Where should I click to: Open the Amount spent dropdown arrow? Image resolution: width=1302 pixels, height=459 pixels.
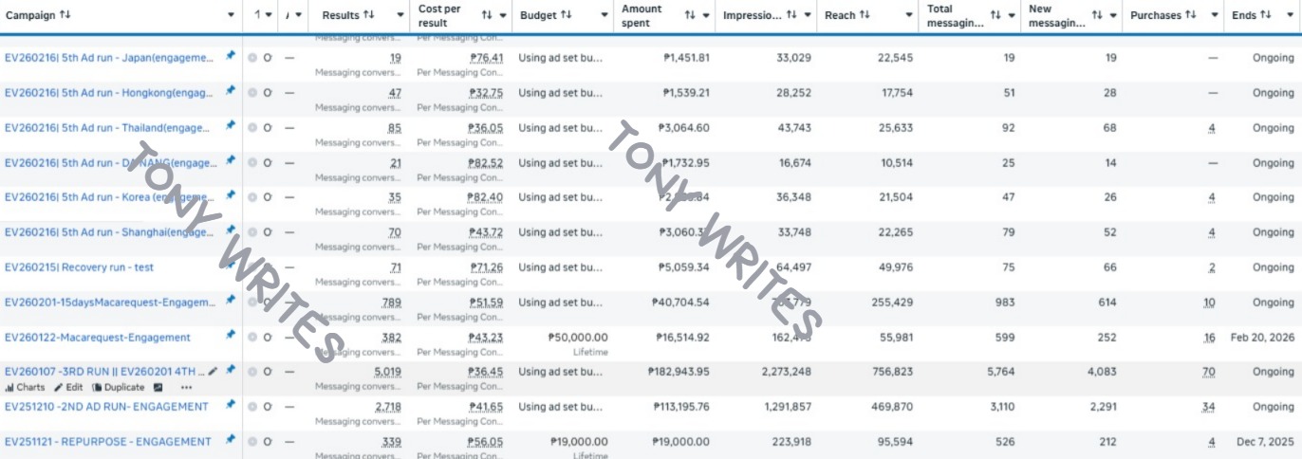coord(705,15)
